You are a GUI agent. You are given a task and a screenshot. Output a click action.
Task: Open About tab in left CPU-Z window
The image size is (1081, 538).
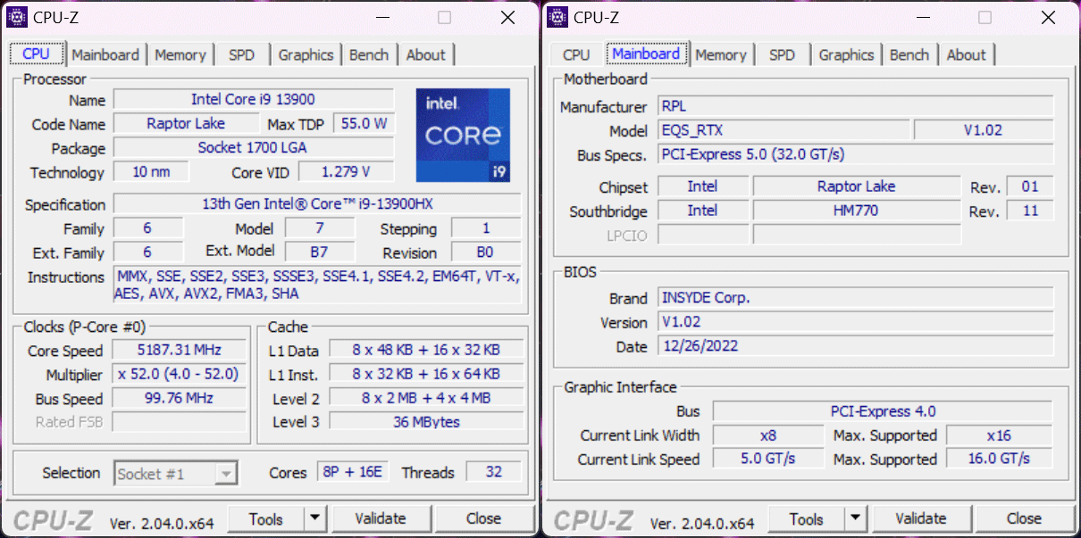coord(426,54)
